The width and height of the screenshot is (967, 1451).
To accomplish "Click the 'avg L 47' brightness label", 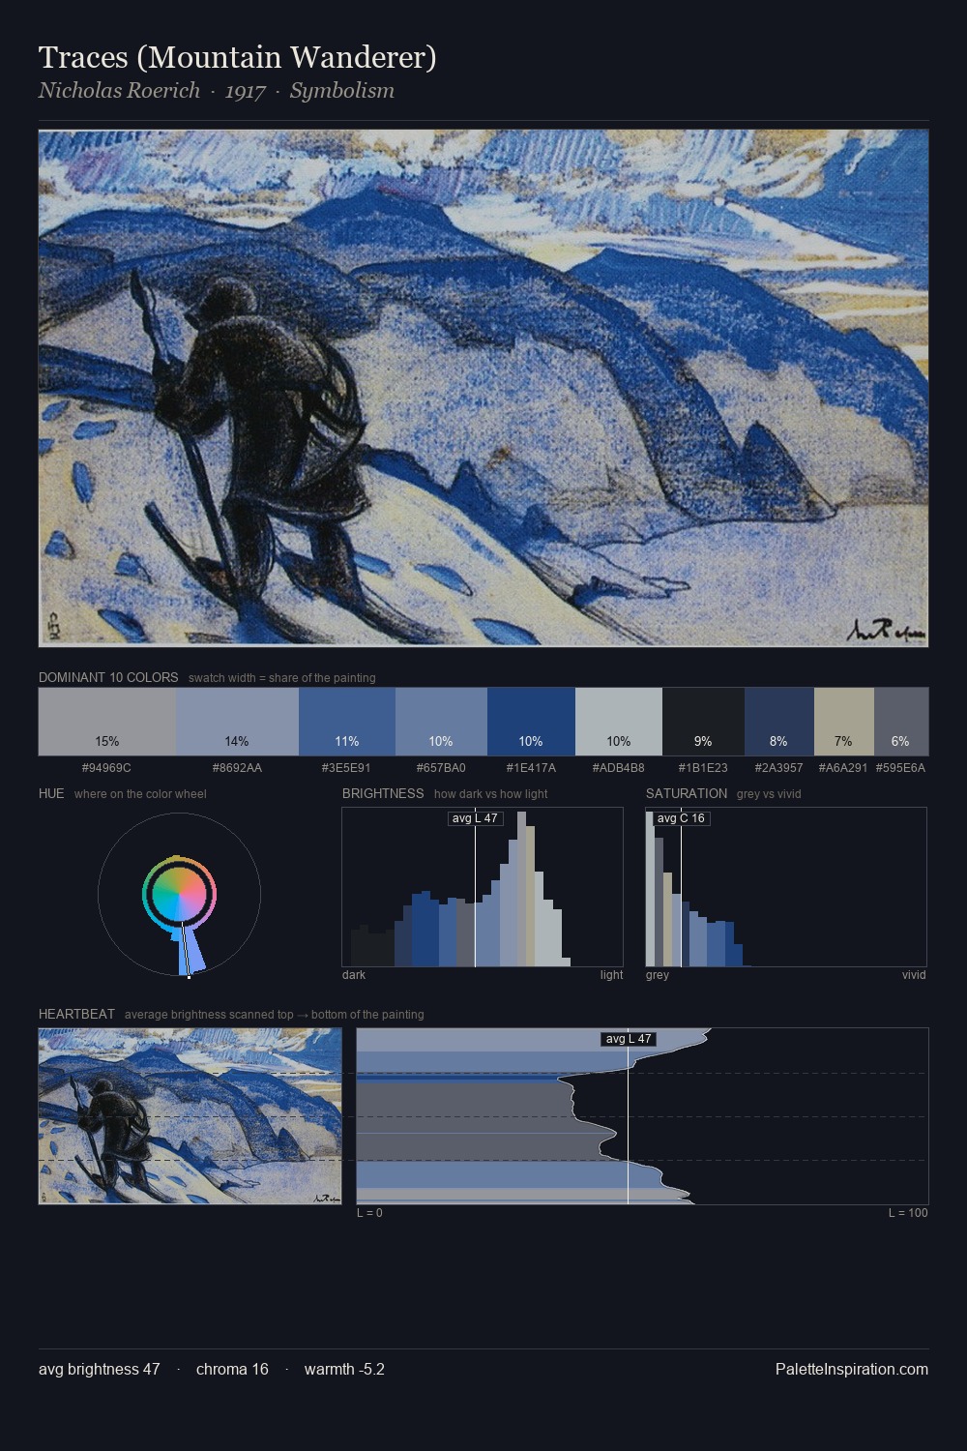I will tap(475, 818).
